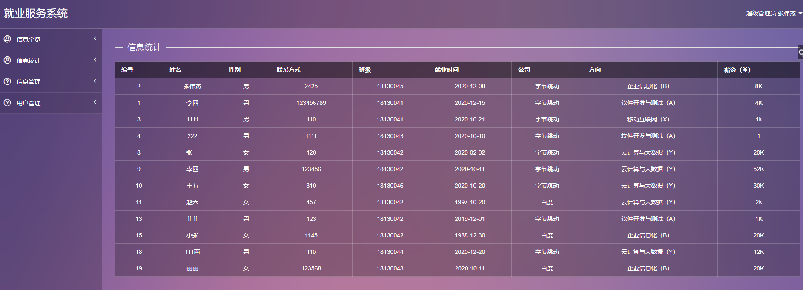Click the class cell 18130045

tap(390, 86)
